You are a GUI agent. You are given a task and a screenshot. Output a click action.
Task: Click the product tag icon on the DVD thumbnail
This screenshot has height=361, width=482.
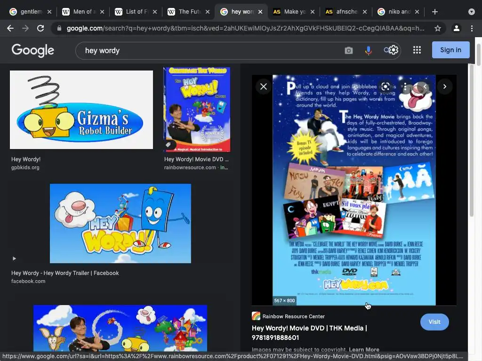point(168,144)
